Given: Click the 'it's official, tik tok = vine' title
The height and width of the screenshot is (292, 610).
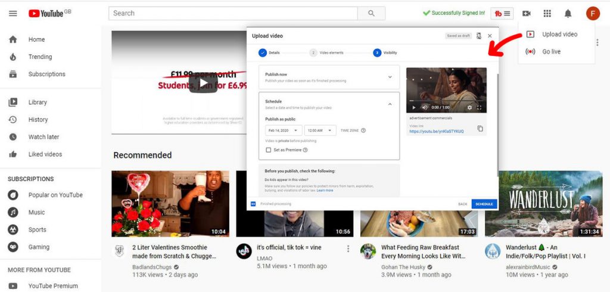Looking at the screenshot, I should [289, 247].
